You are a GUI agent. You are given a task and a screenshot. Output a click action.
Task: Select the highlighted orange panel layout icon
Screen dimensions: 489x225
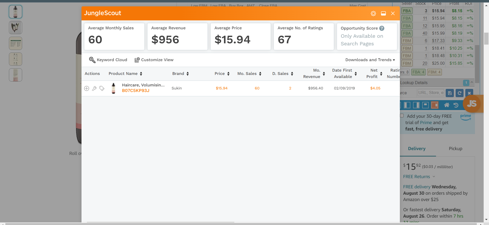(435, 105)
